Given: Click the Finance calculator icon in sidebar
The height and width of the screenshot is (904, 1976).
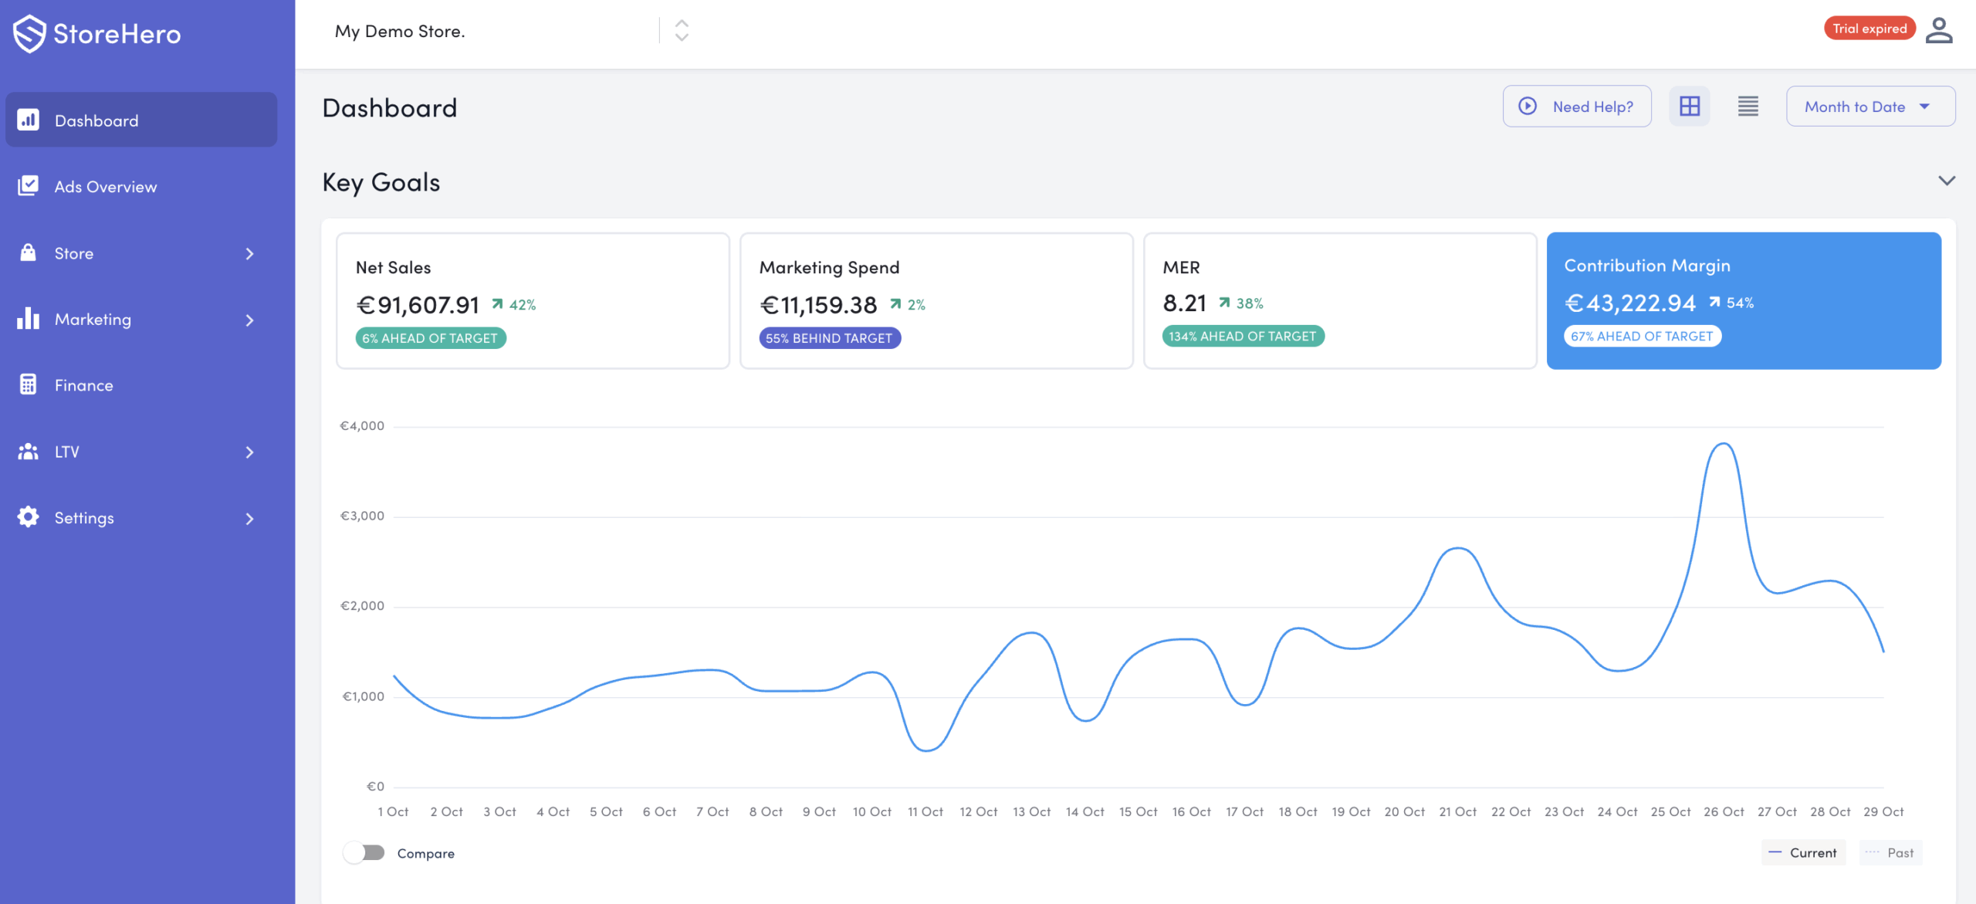Looking at the screenshot, I should point(28,384).
